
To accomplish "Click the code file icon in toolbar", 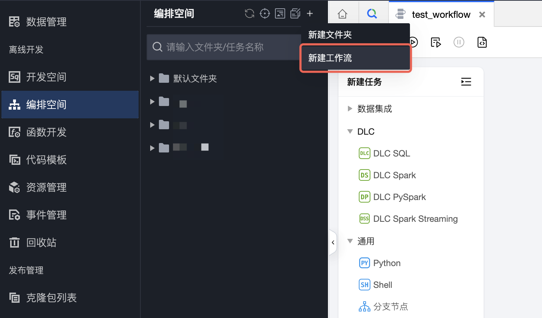I will pyautogui.click(x=482, y=42).
